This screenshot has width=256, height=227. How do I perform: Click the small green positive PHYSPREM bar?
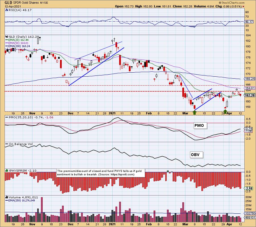168,171
